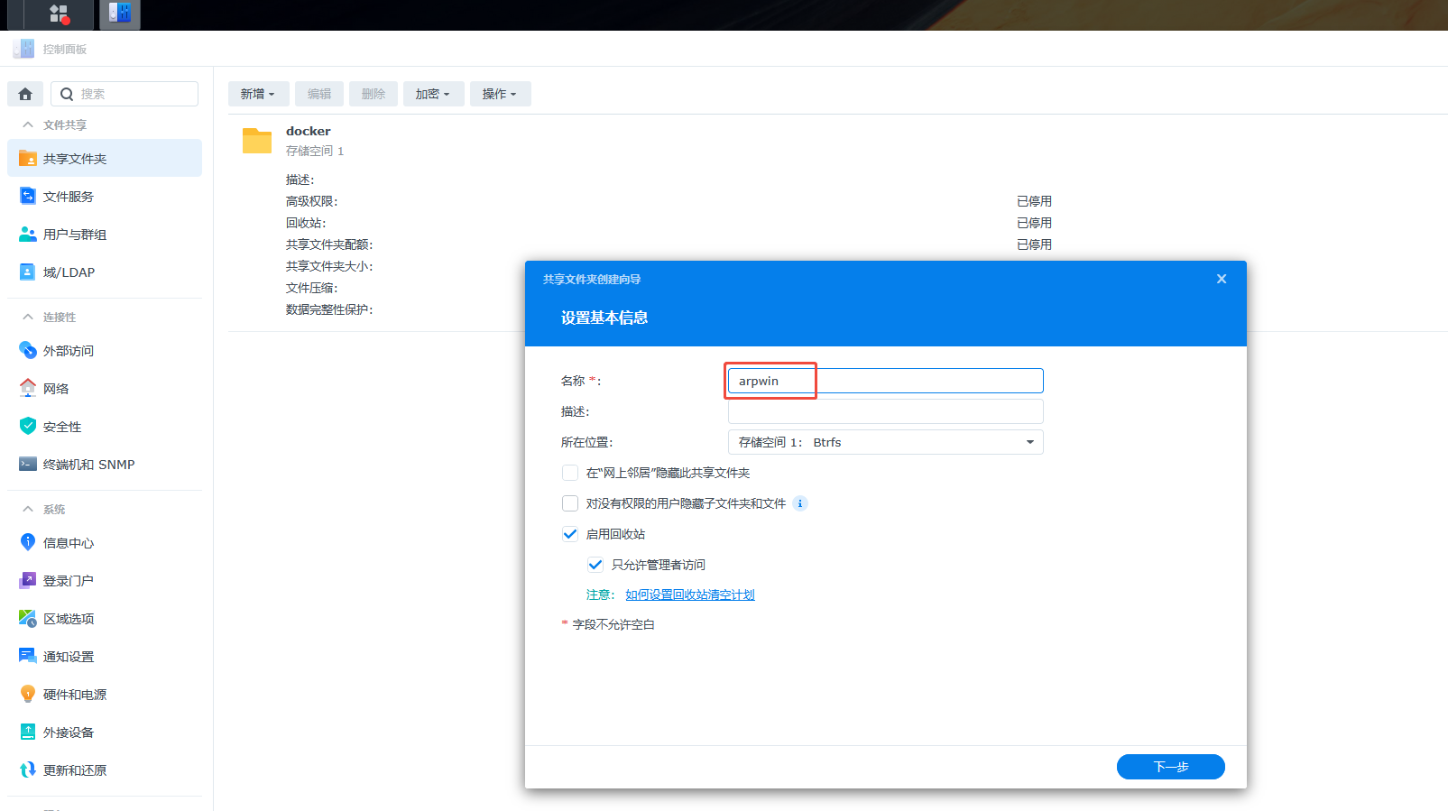Open the recycle bin emptying schedule link

coord(690,594)
